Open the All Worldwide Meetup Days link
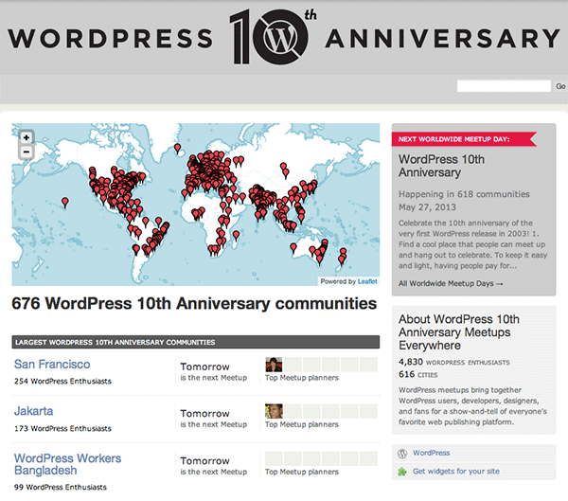The height and width of the screenshot is (501, 568). pyautogui.click(x=451, y=283)
